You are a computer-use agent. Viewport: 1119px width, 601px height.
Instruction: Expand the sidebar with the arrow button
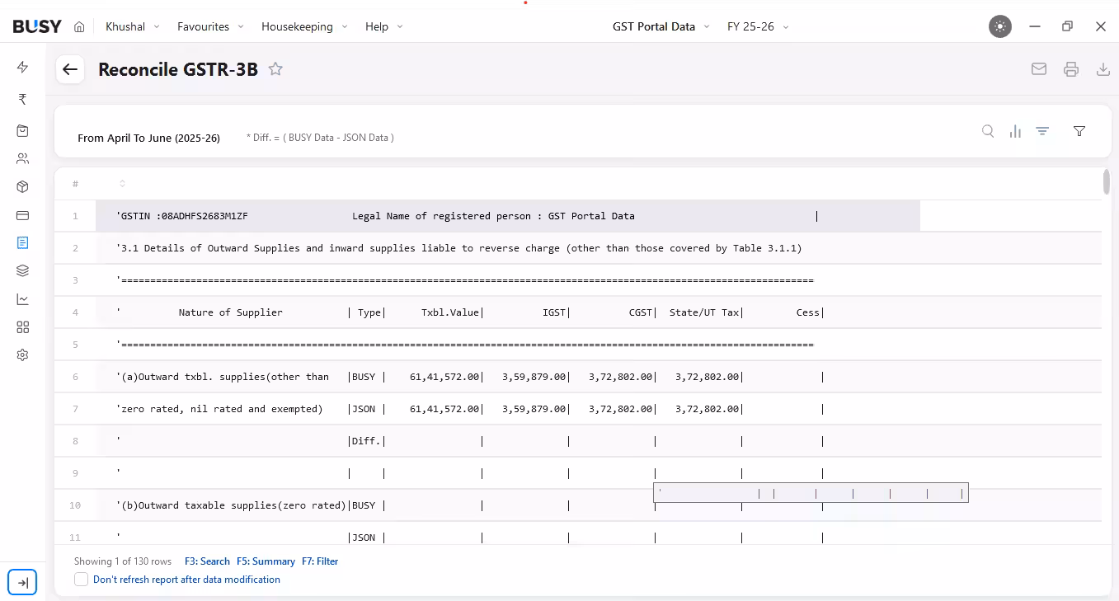[x=23, y=582]
